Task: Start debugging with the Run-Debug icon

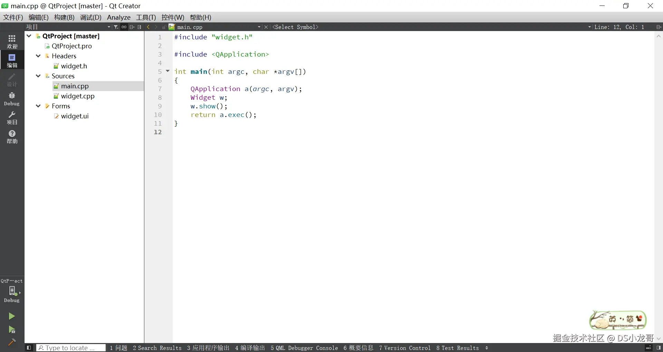Action: click(x=12, y=330)
